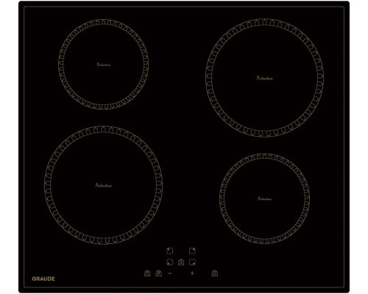Screen dimensions: 368x294
Task: Increase heat with the plus control
Action: tap(192, 273)
